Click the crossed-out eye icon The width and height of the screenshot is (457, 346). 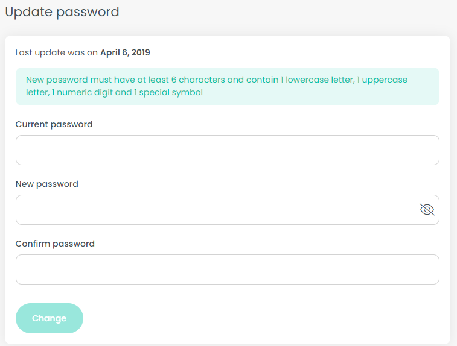pos(427,210)
